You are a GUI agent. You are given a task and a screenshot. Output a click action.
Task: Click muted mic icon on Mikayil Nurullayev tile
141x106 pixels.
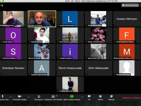(x=115, y=74)
